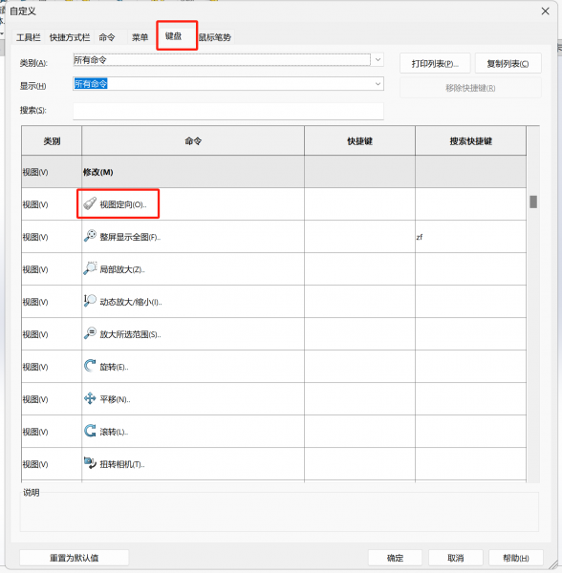Click the 命令 column header
Screen dimensions: 562x573
click(193, 140)
